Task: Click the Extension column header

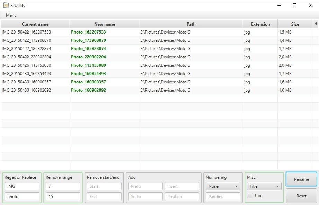Action: pos(260,24)
